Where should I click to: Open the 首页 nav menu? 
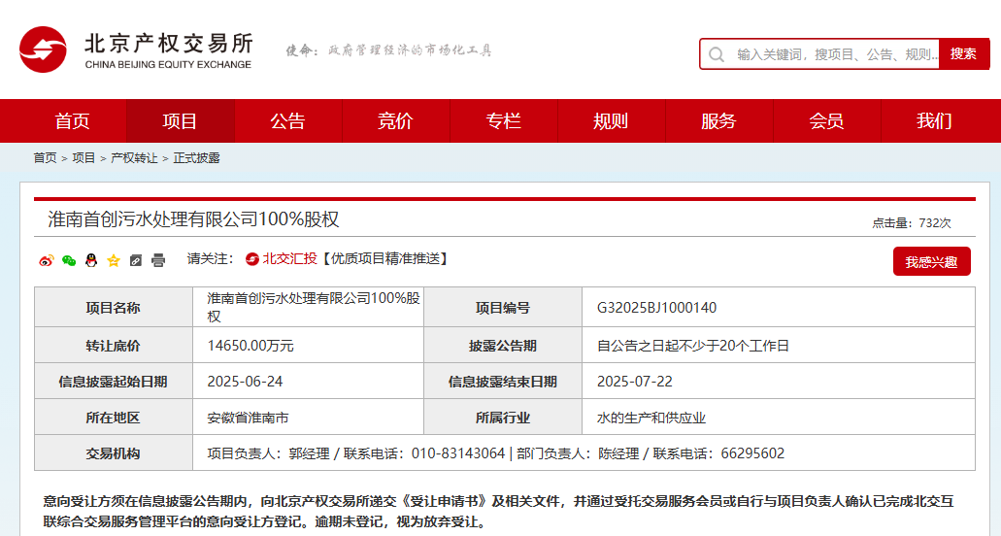[72, 120]
